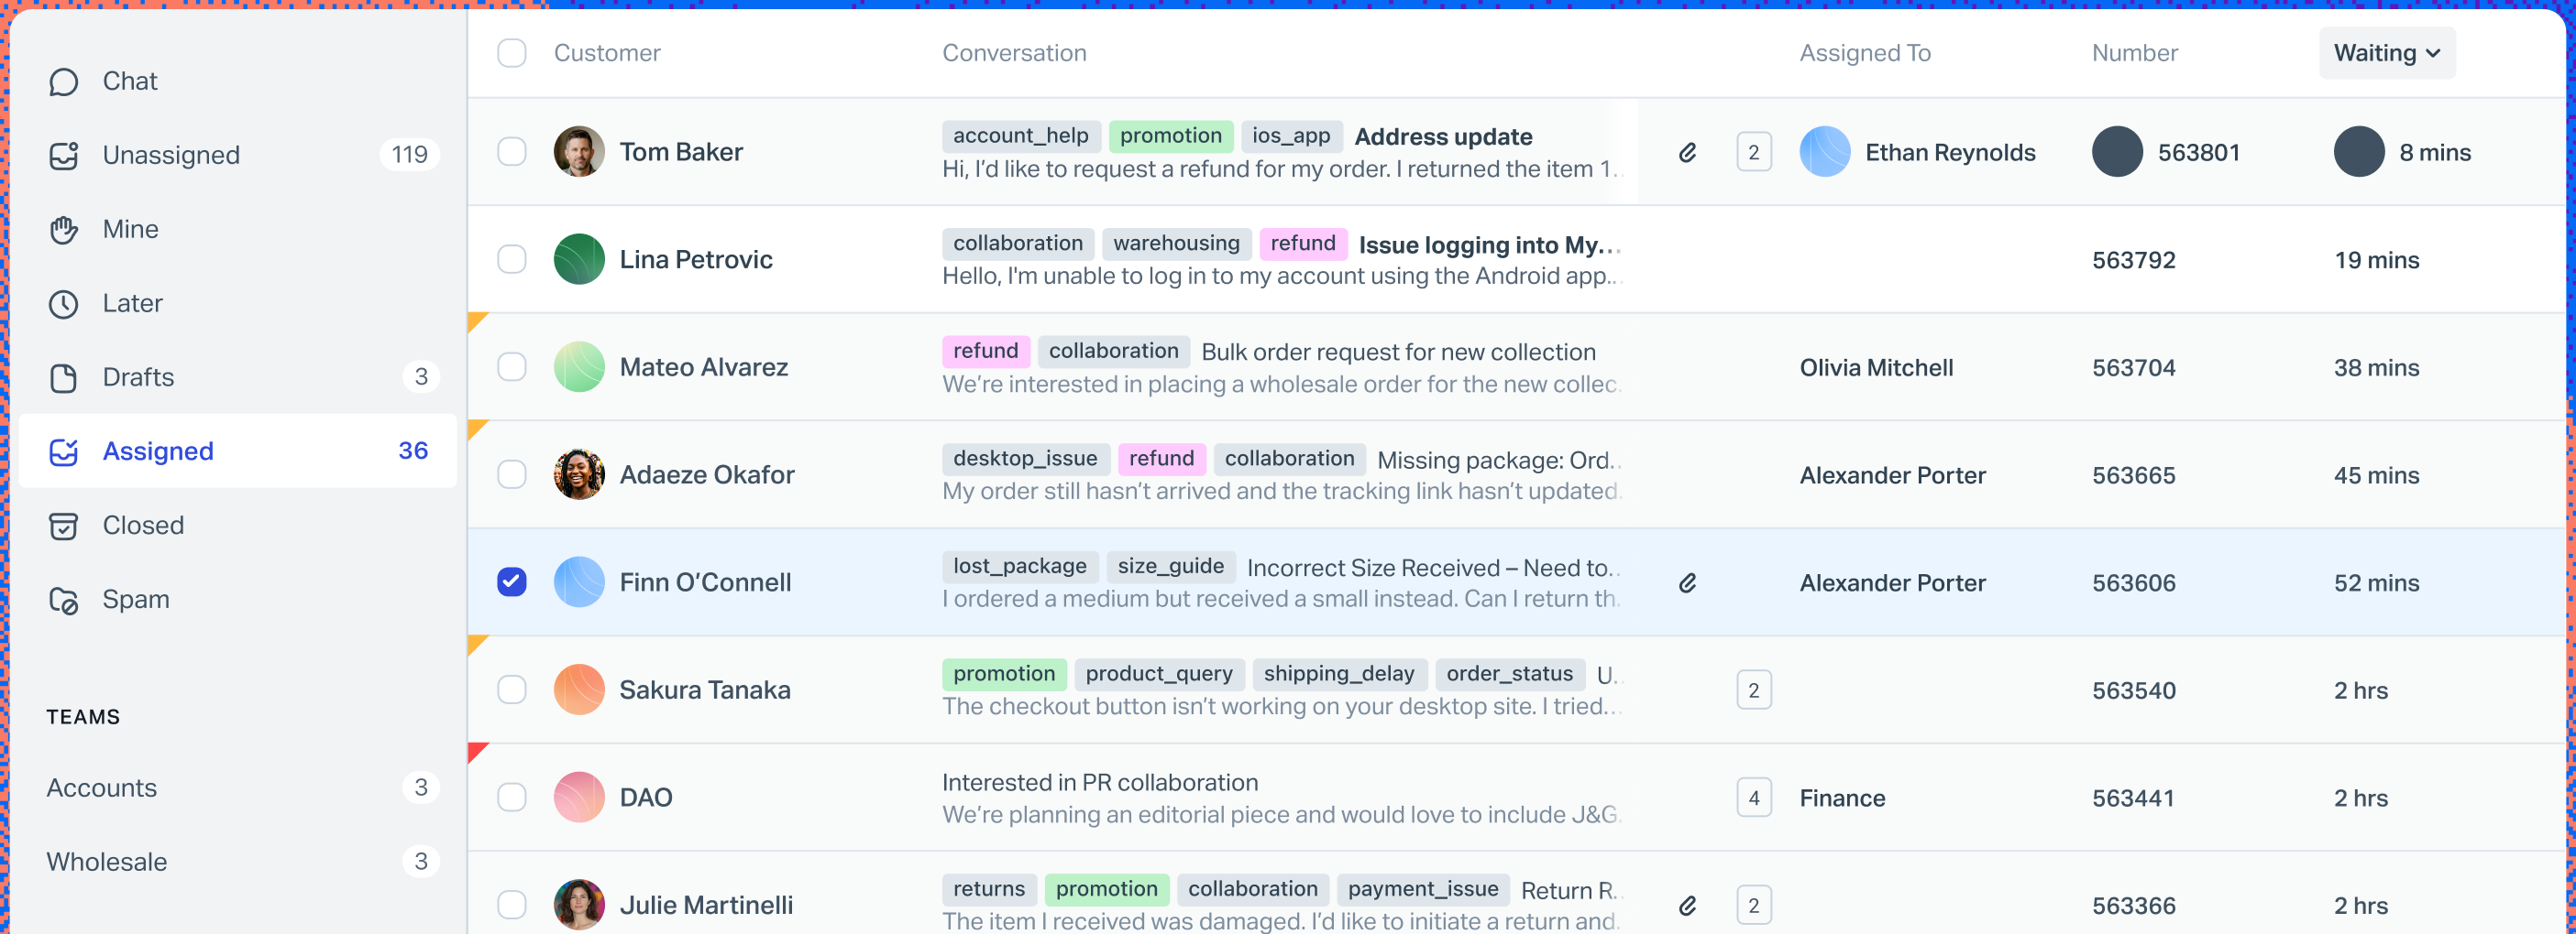The height and width of the screenshot is (934, 2576).
Task: Switch to the Closed conversations label
Action: pyautogui.click(x=143, y=526)
